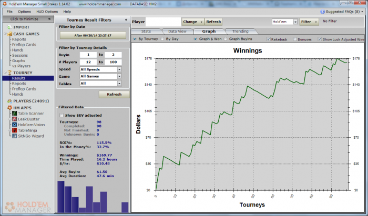Screen dimensions: 368x216
Task: Open the Table Scanner app icon
Action: [x=15, y=114]
